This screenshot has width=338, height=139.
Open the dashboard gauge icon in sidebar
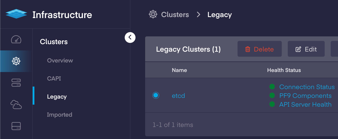[x=16, y=39]
